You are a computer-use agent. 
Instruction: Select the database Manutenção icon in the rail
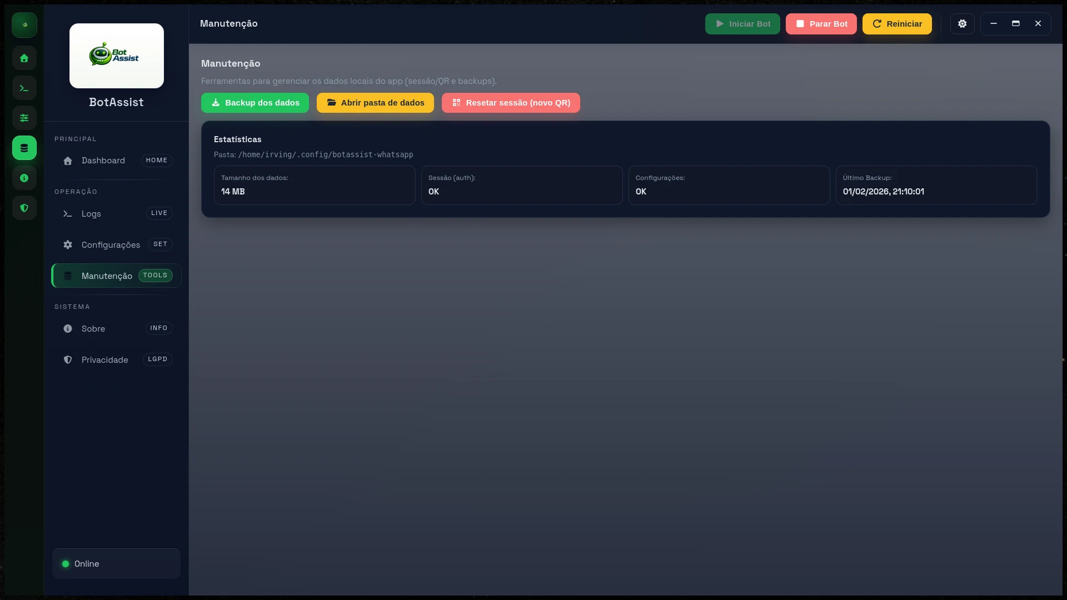click(x=24, y=148)
